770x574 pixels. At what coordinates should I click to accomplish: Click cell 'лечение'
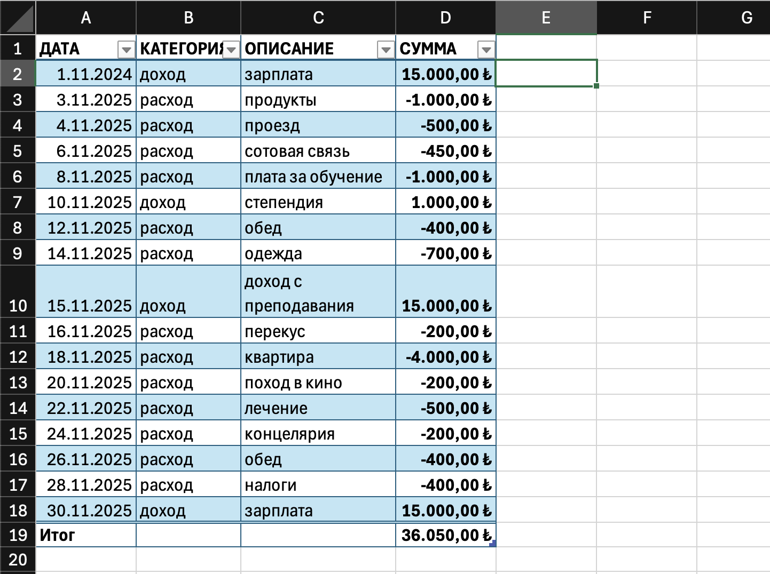pos(318,408)
